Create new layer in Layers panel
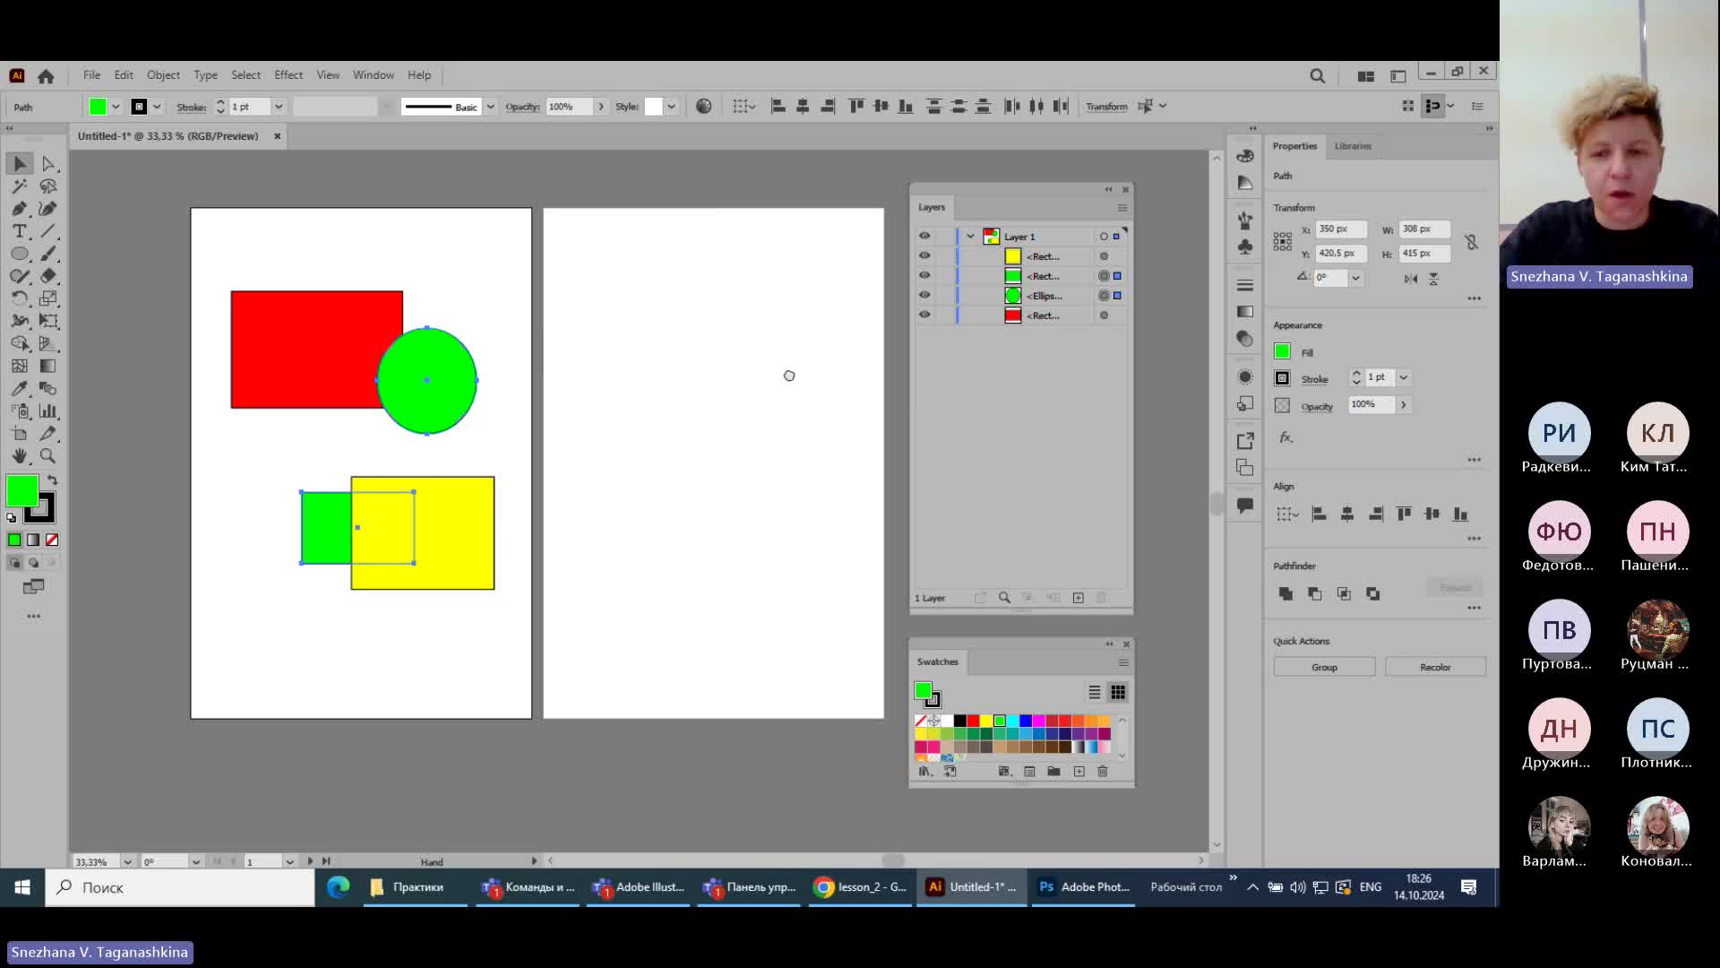 1079,598
